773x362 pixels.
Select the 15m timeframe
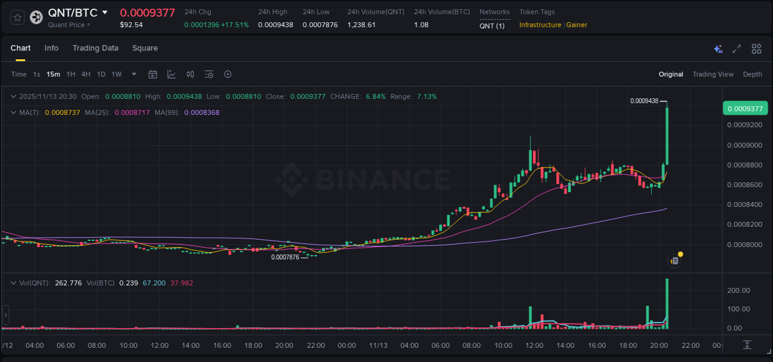click(x=53, y=74)
